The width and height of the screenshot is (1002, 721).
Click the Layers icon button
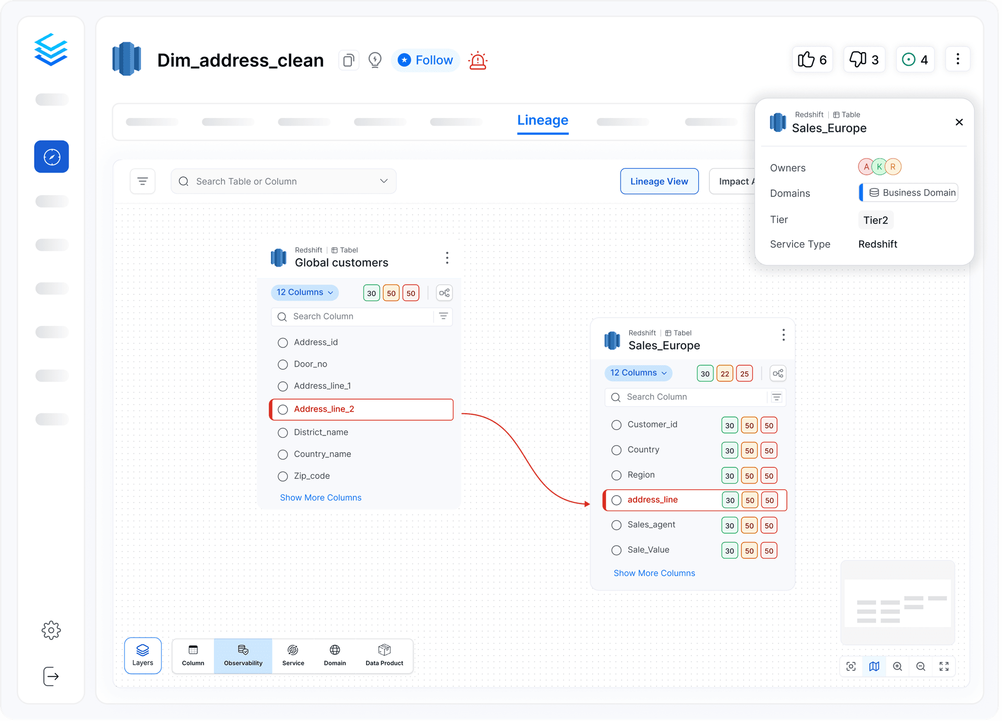[x=142, y=655]
